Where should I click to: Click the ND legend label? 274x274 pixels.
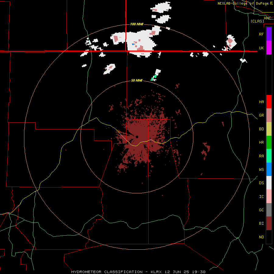(x=261, y=237)
